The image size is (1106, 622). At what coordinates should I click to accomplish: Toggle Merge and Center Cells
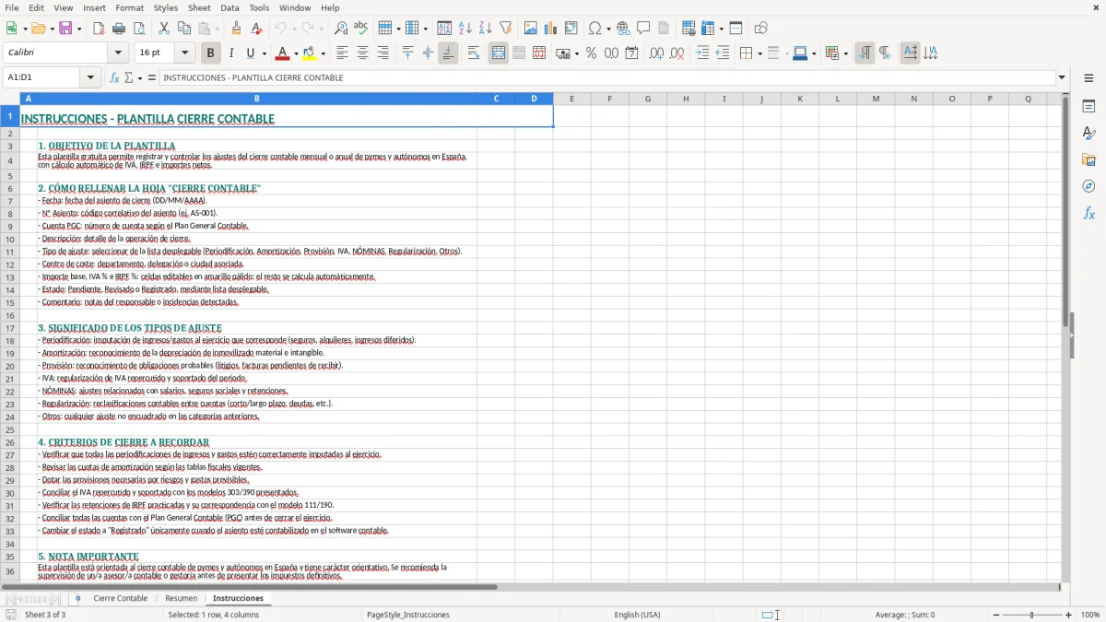(499, 53)
